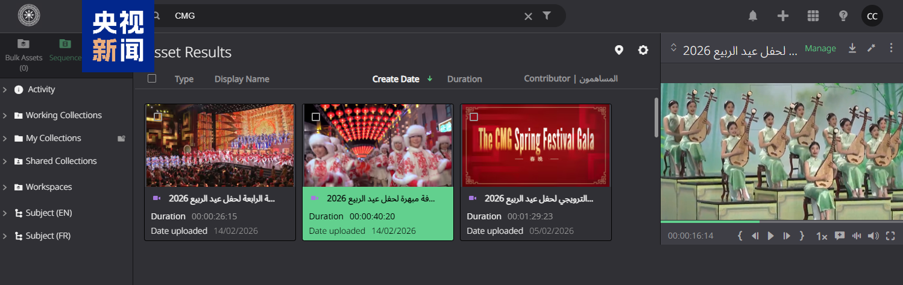Click the search filter funnel icon
Viewport: 903px width, 285px height.
point(547,16)
